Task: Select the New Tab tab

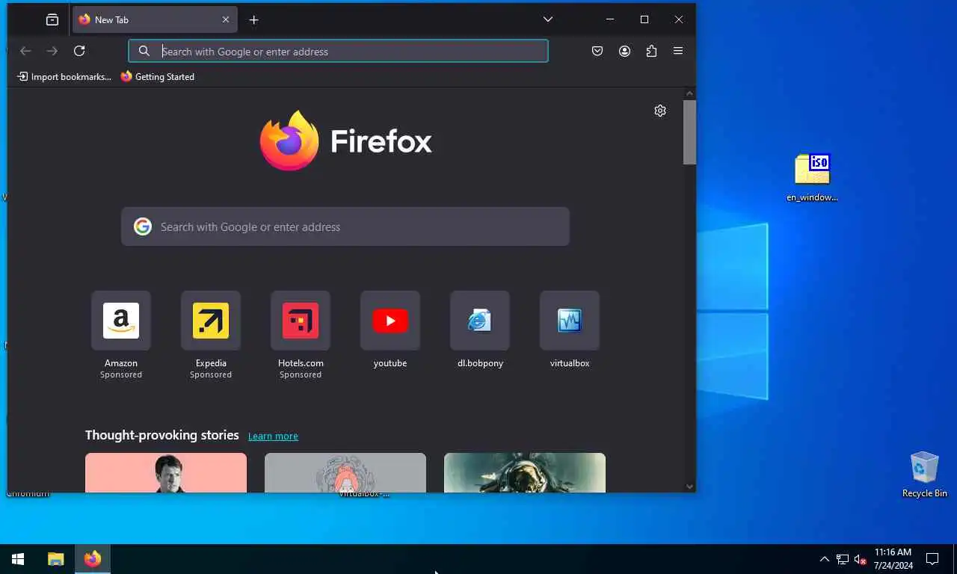Action: 155,19
